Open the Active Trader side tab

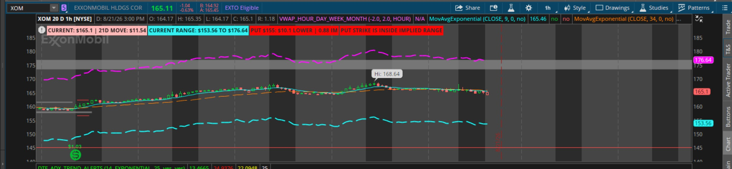(728, 80)
